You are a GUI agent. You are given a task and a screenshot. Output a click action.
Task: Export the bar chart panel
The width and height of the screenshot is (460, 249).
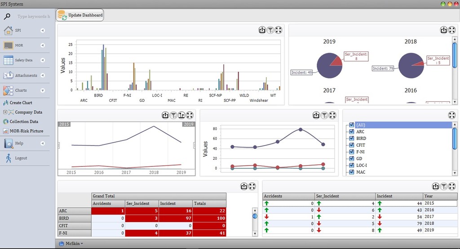click(262, 30)
